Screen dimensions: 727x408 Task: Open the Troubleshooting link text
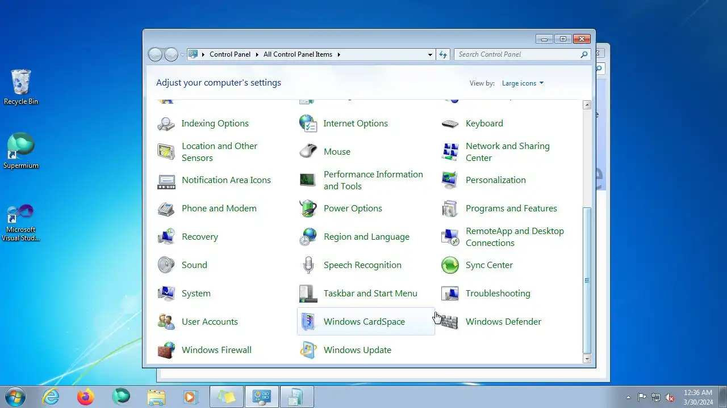(x=498, y=294)
